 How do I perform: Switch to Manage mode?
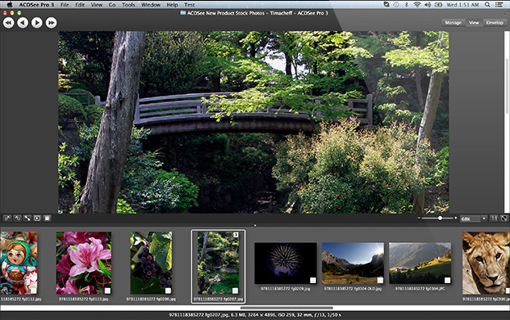point(453,22)
